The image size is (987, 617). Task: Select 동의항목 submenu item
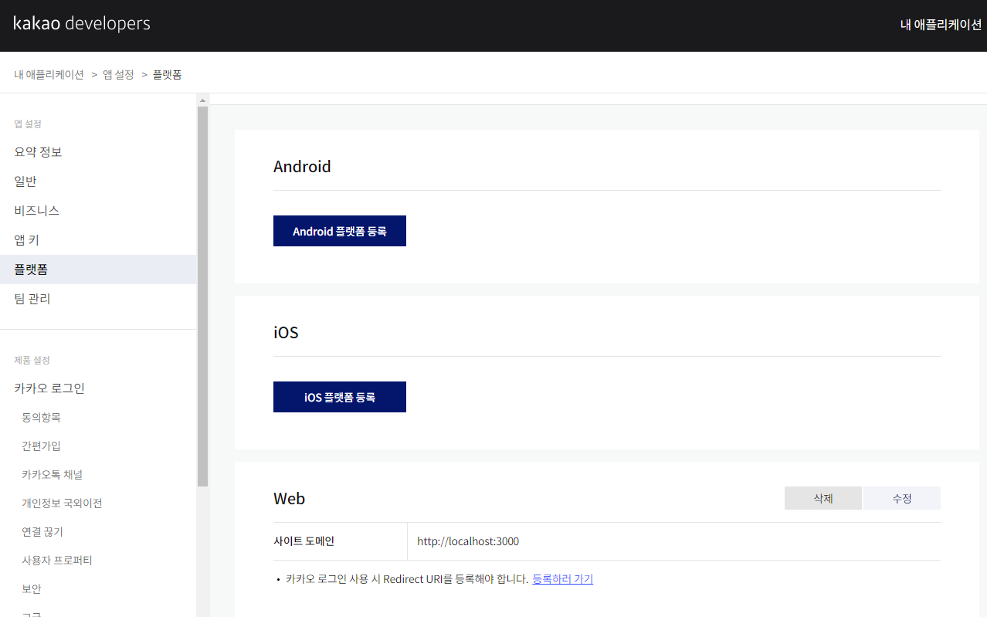41,418
